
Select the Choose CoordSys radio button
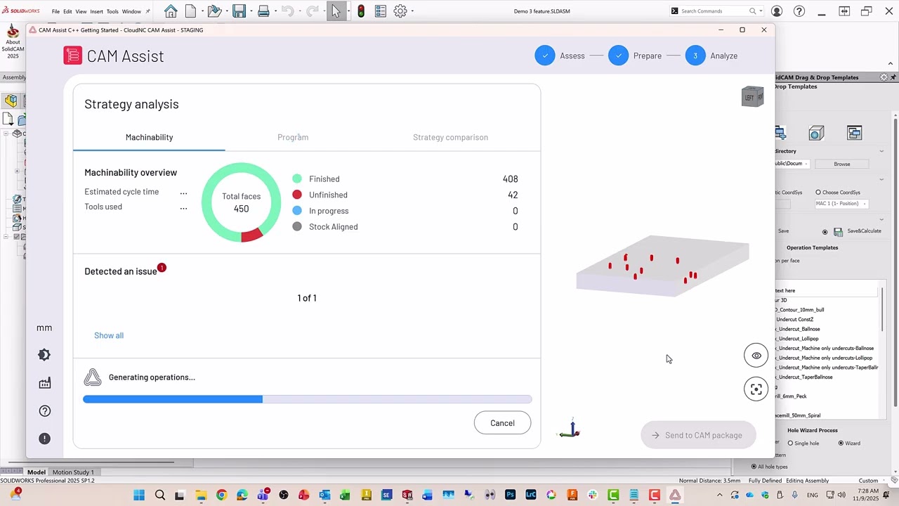click(x=818, y=193)
